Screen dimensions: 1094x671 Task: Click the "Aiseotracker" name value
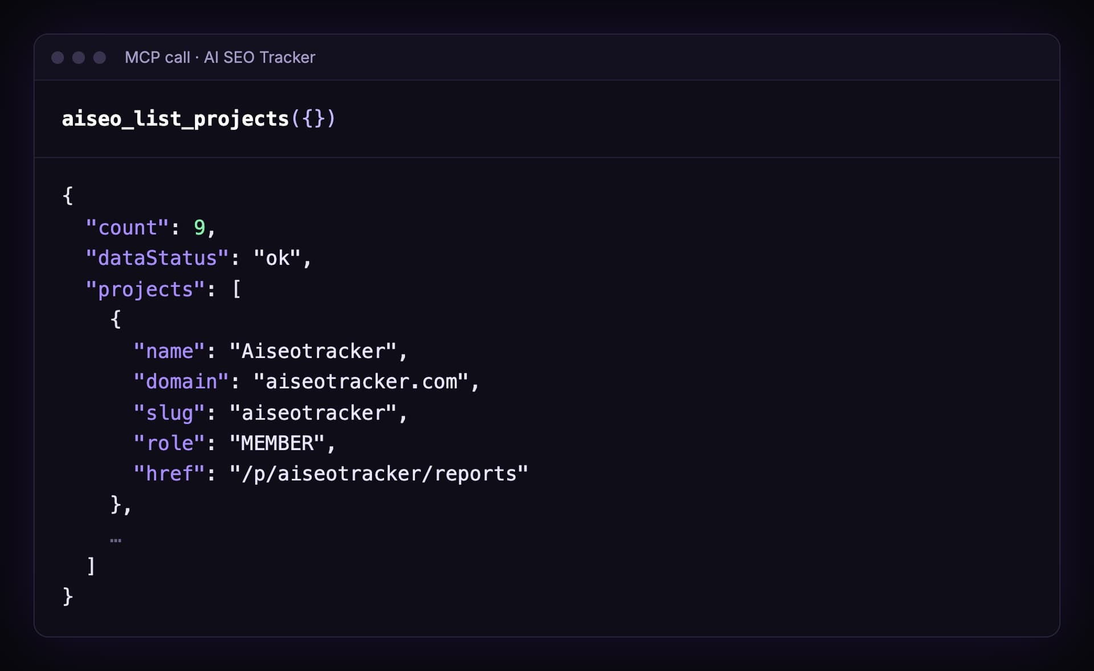[x=313, y=351]
